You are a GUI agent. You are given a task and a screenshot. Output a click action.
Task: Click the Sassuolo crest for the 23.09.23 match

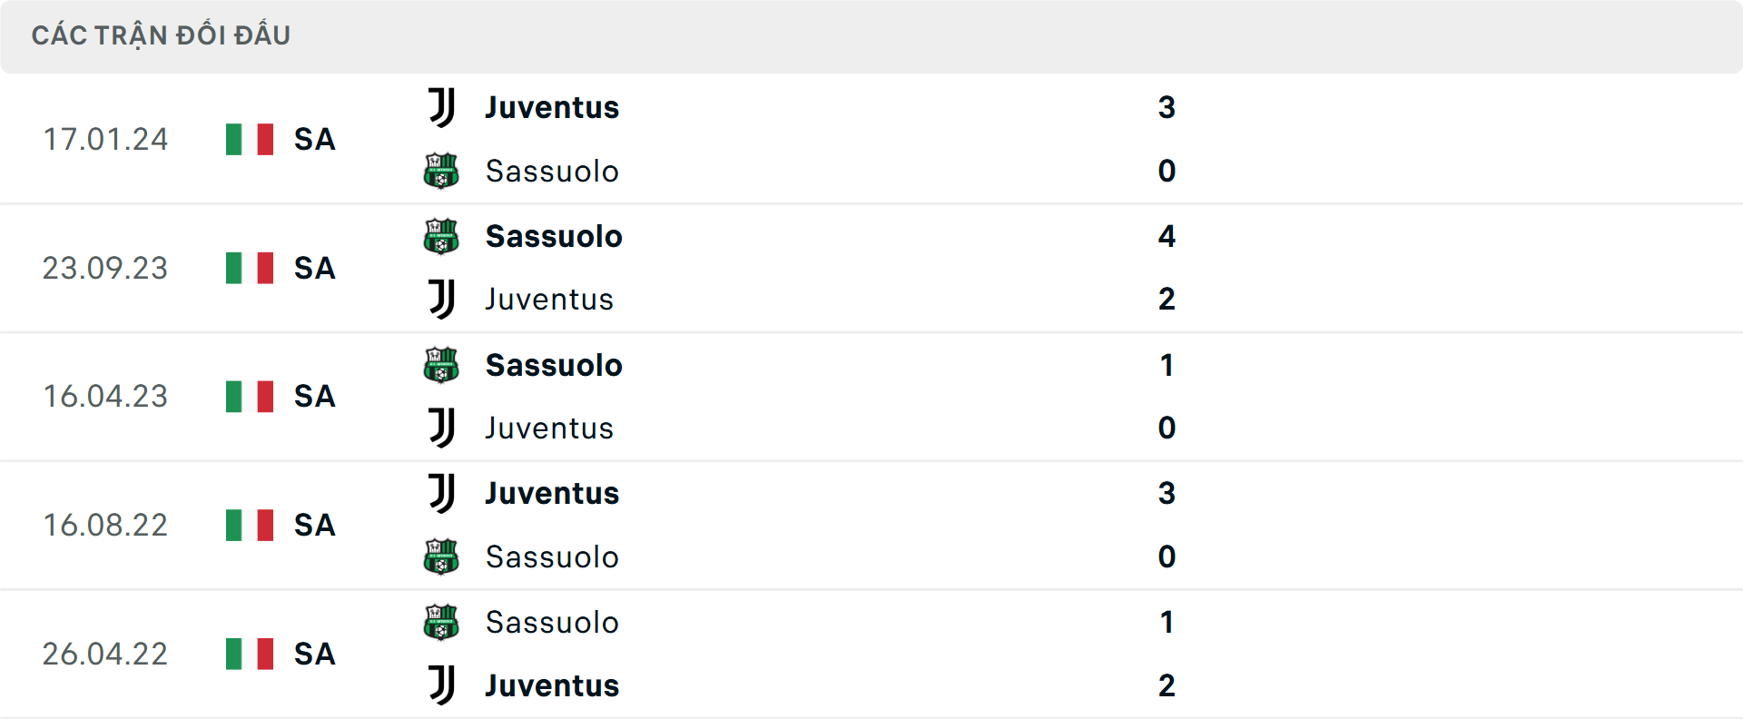[x=442, y=235]
